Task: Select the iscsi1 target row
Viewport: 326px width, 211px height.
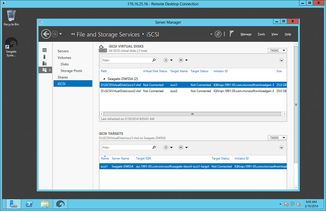Action: click(193, 166)
